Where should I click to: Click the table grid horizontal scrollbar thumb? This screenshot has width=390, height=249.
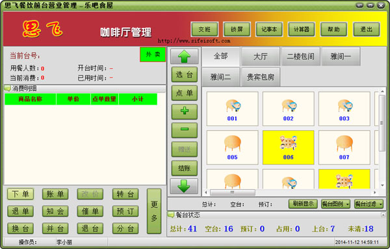tap(233, 192)
